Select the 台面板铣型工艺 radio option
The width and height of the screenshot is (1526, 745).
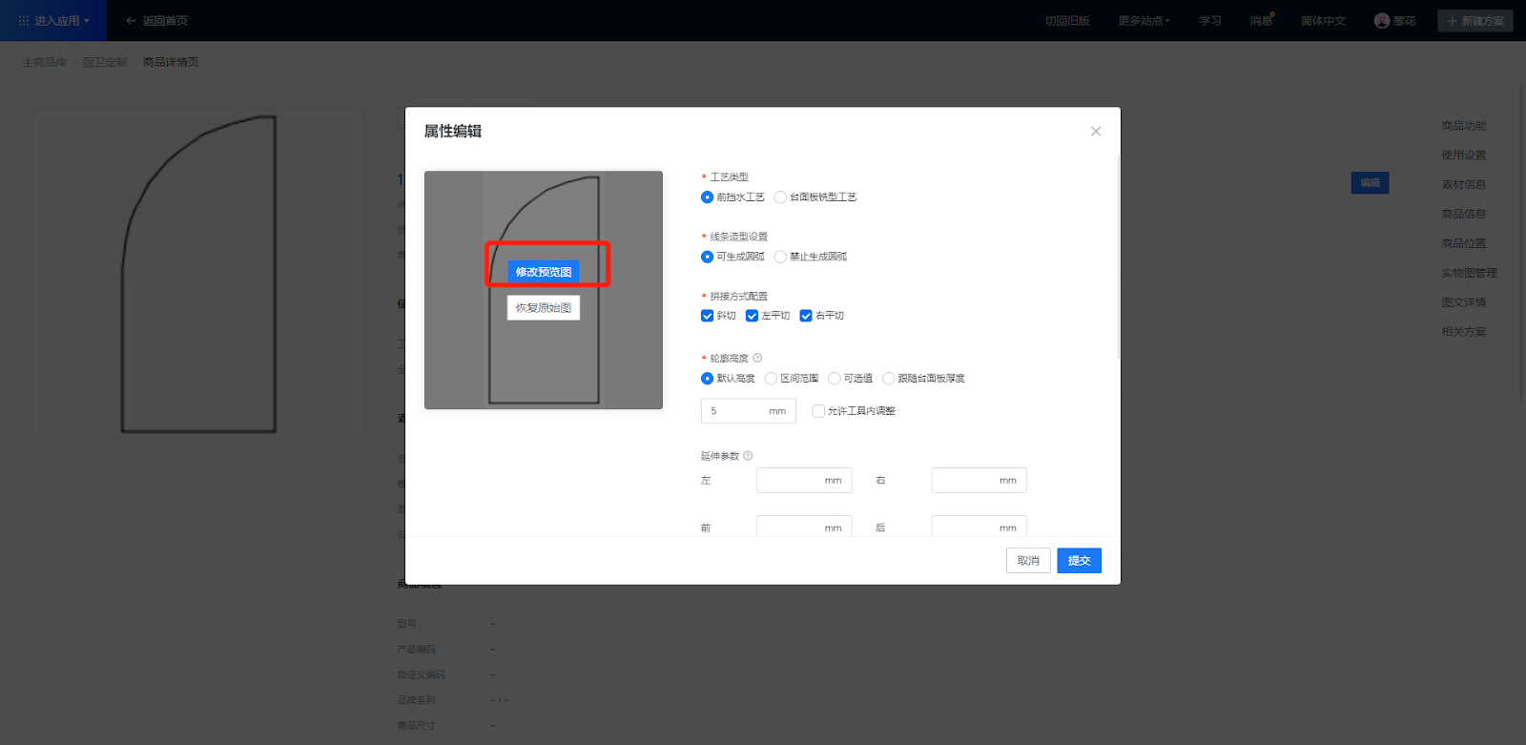[781, 197]
